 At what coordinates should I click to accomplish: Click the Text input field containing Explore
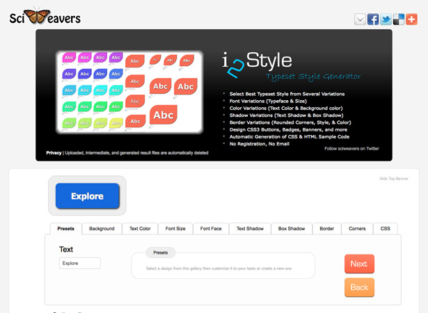coord(80,264)
